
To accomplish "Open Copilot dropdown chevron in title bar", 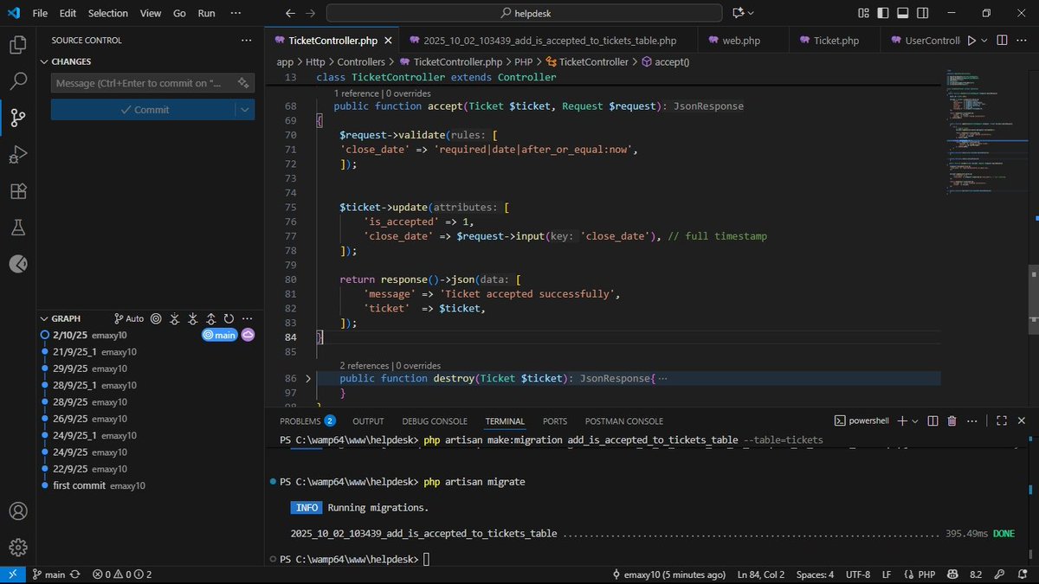I will click(751, 13).
